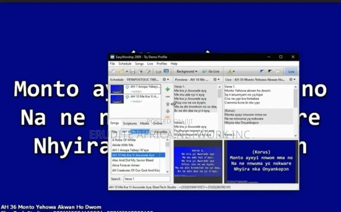Open the Help menu
This screenshot has width=341, height=212.
174,64
